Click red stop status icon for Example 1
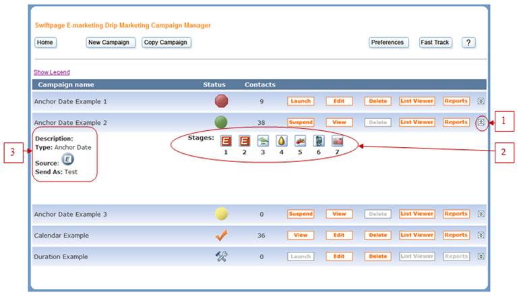The height and width of the screenshot is (297, 517). coord(221,101)
